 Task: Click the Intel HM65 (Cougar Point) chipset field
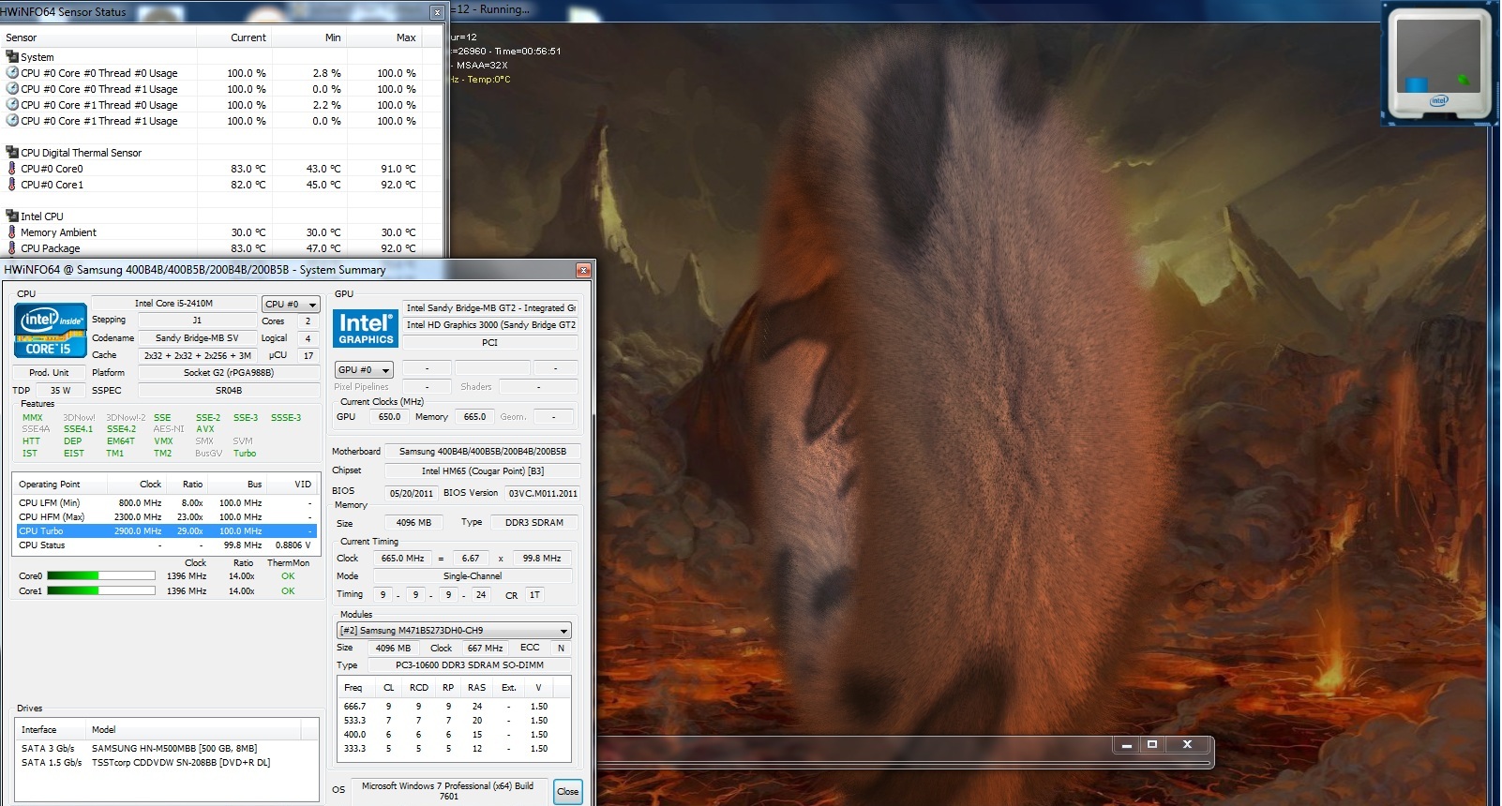click(483, 470)
